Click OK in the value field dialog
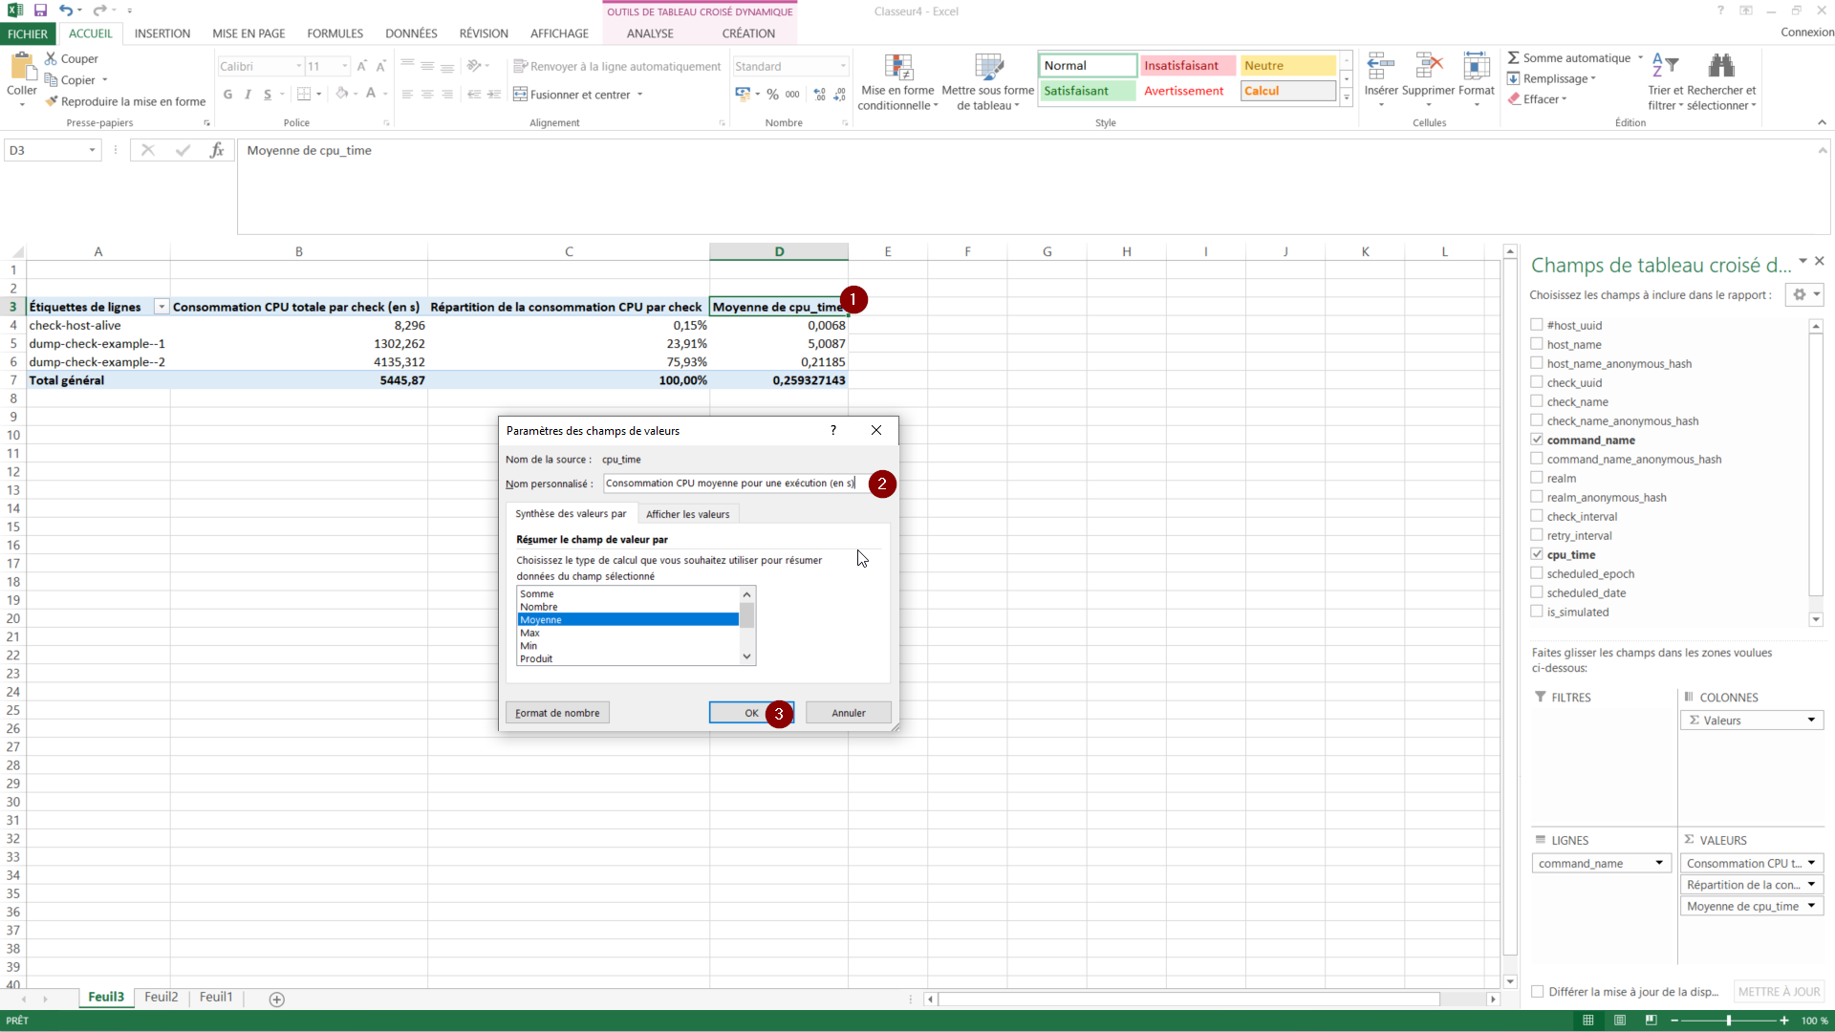Viewport: 1835px width, 1032px height. (751, 713)
